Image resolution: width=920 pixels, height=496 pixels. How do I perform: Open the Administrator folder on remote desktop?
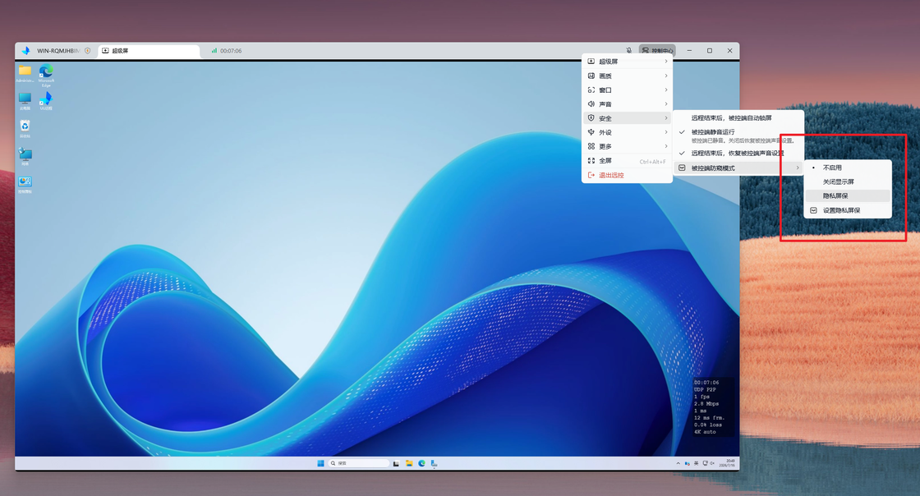tap(25, 74)
